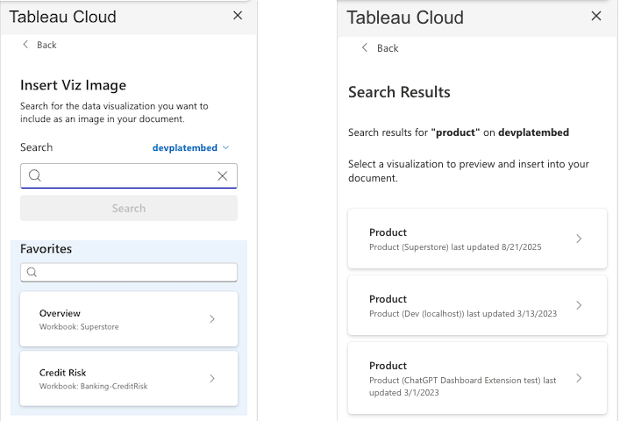This screenshot has height=421, width=620.
Task: Open chevron for Product ChatGPT Dashboard Extension result
Action: click(578, 378)
